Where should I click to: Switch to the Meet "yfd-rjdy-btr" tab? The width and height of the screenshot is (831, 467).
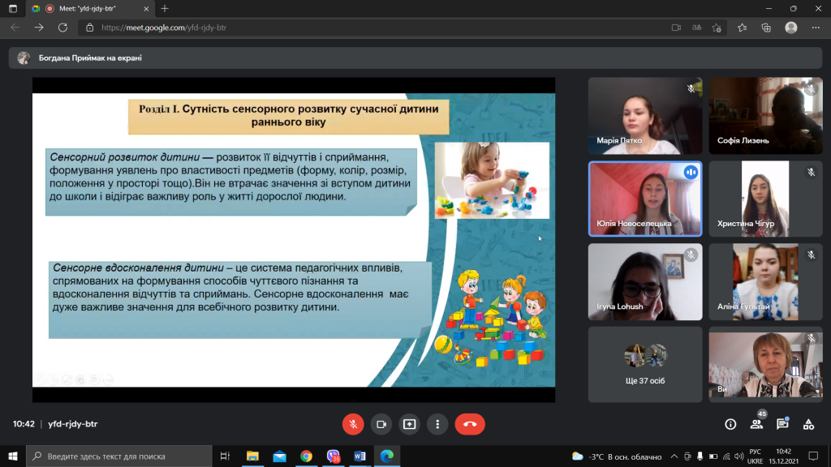click(x=89, y=8)
